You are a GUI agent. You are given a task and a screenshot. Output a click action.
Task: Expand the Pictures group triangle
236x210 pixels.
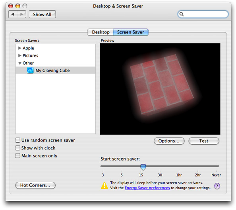pyautogui.click(x=19, y=55)
